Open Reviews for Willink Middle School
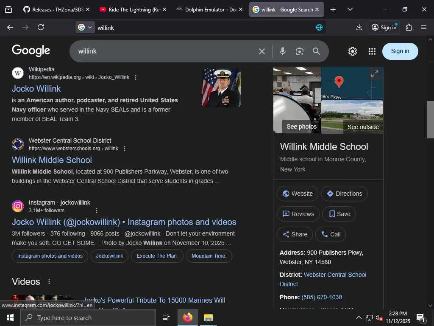 pos(298,214)
